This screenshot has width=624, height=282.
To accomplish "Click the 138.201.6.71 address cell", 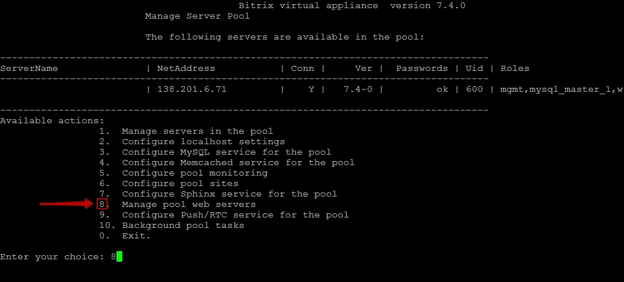I will coord(192,89).
